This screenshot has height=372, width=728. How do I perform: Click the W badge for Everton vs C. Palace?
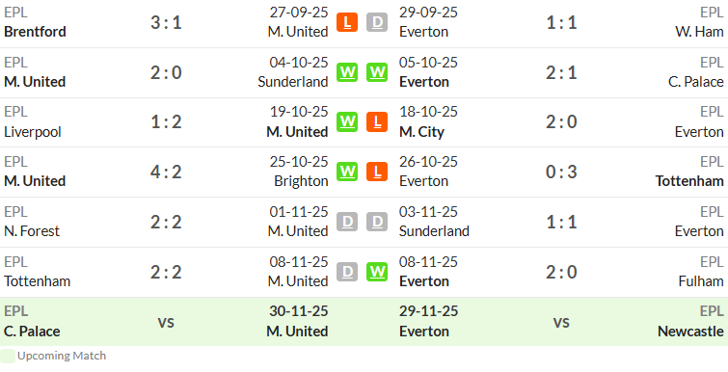click(377, 72)
